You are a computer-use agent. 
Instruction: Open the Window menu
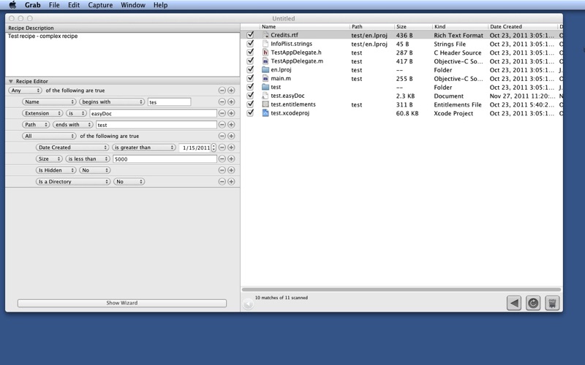tap(133, 5)
